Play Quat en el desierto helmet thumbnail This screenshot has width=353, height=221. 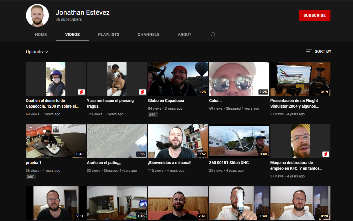pyautogui.click(x=56, y=79)
